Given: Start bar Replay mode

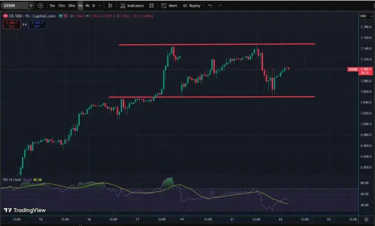Looking at the screenshot, I should (191, 5).
